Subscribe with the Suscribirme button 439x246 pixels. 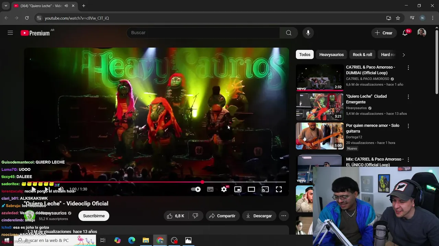coord(94,216)
